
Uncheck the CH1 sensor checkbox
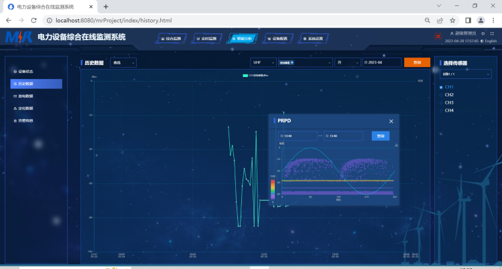point(440,87)
